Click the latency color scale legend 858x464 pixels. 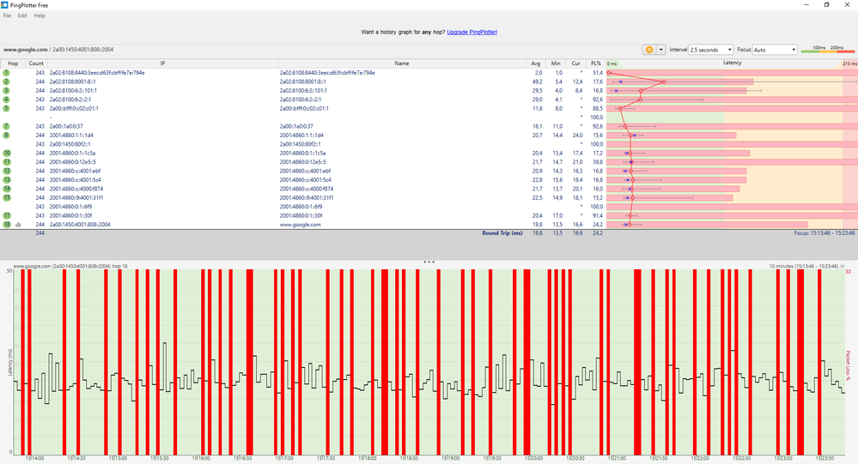(826, 50)
